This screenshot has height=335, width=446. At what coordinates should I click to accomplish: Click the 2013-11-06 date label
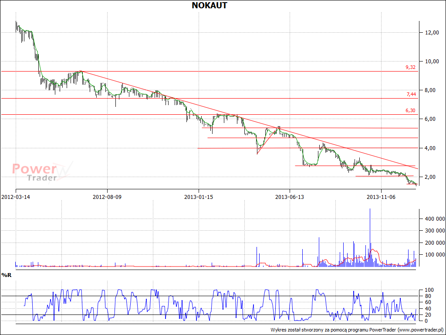(x=381, y=197)
